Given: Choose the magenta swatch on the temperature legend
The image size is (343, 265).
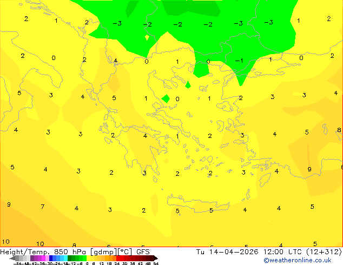Looking at the screenshot, I should (43, 258).
